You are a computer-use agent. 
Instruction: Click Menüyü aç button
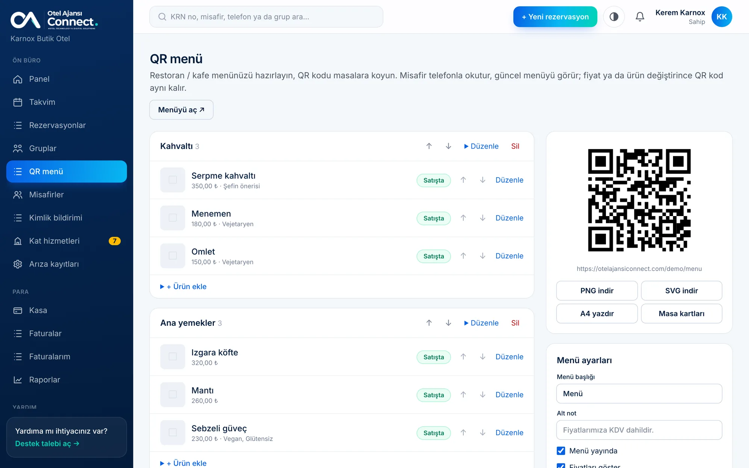(181, 110)
